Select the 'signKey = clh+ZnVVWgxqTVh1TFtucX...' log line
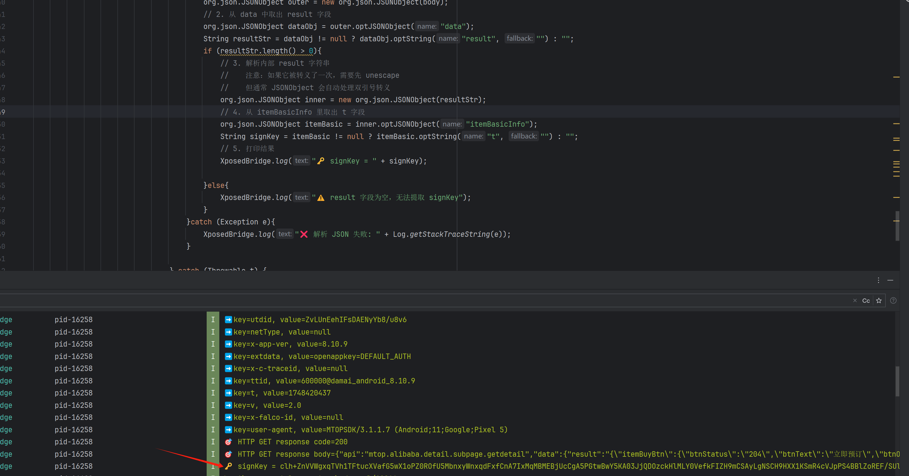 tap(568, 466)
